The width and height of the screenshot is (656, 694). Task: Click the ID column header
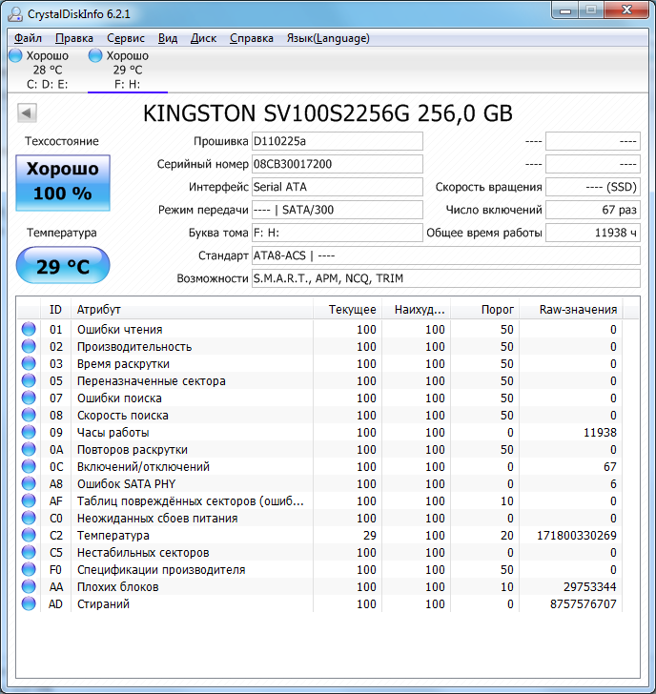[x=55, y=310]
